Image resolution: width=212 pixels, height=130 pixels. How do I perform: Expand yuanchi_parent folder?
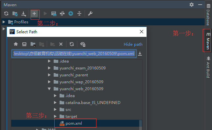(x=49, y=75)
